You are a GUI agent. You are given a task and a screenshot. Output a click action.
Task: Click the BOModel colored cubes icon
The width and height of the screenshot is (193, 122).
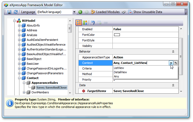(19, 21)
